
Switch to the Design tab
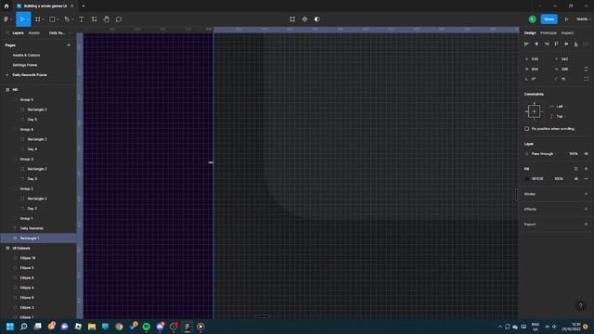(x=530, y=33)
